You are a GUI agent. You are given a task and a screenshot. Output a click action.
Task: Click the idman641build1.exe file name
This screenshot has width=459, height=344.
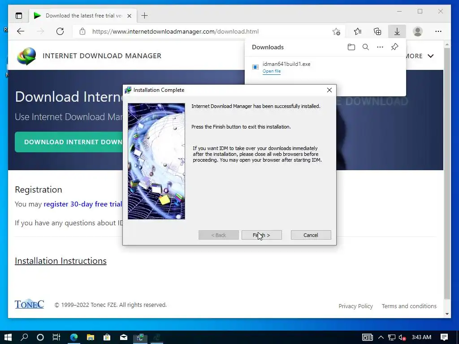click(x=286, y=64)
